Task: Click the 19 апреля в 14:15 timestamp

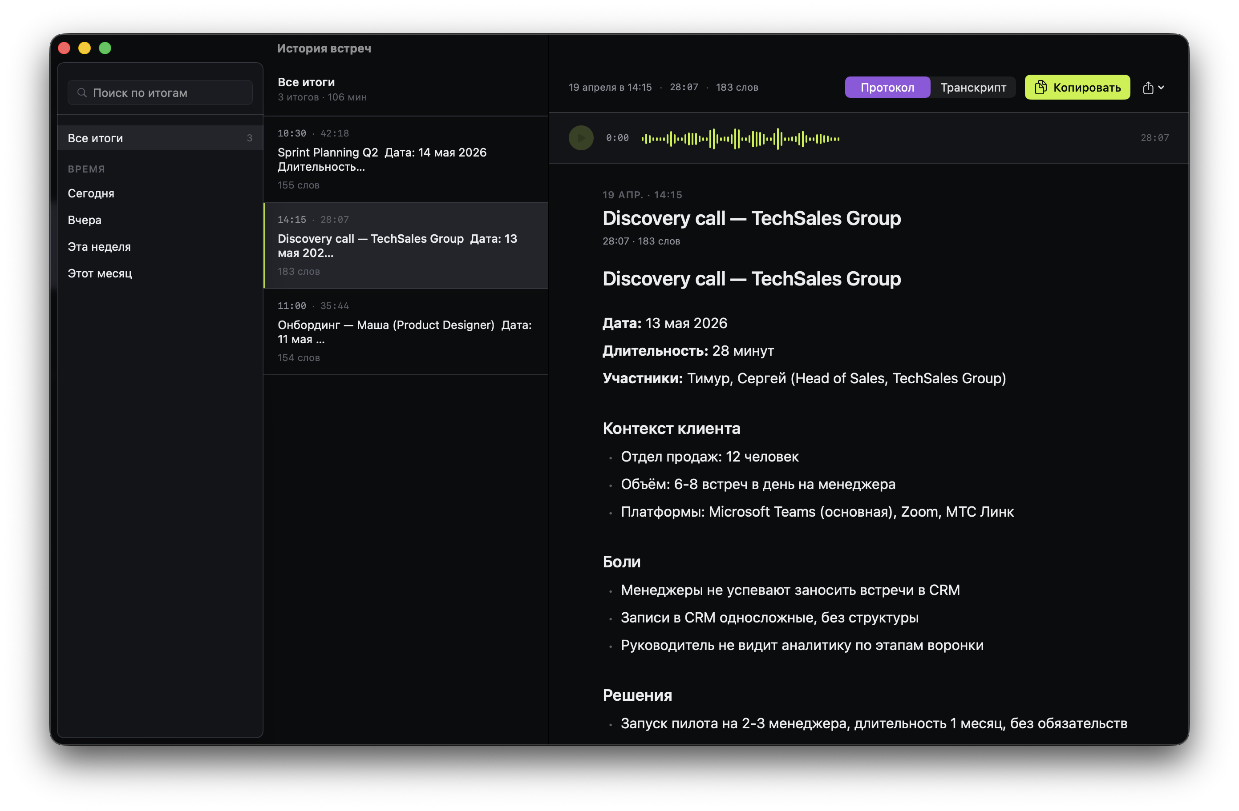Action: point(610,88)
